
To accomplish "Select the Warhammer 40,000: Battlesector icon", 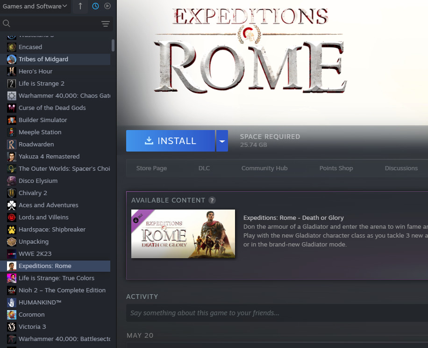I will pyautogui.click(x=12, y=339).
